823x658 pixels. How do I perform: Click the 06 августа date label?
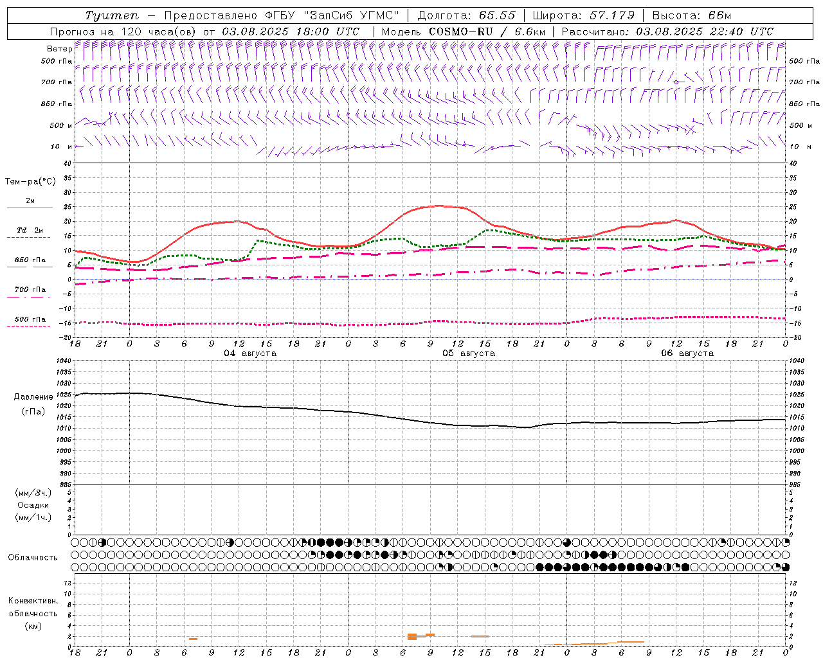click(x=687, y=353)
